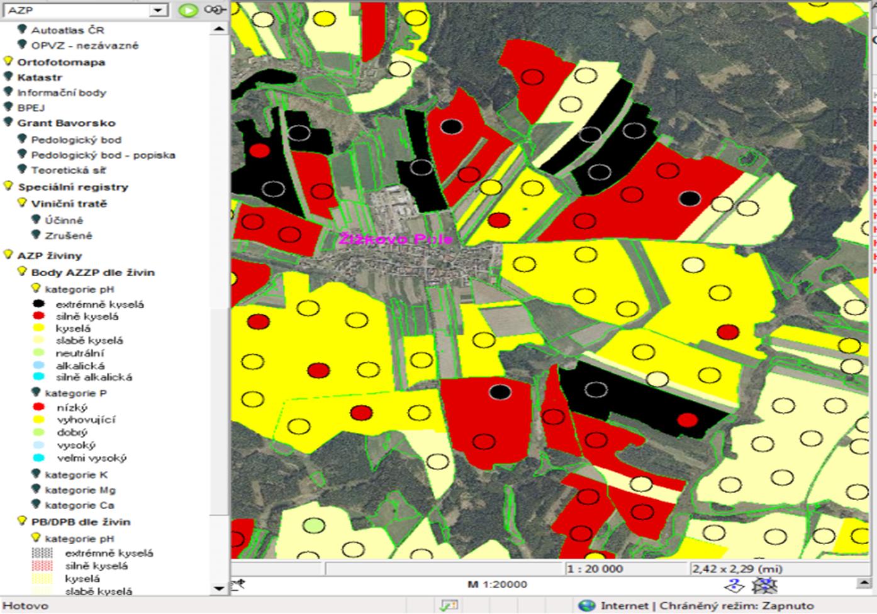The image size is (877, 614).
Task: Turn on the Katastr layer bulb
Action: click(8, 77)
